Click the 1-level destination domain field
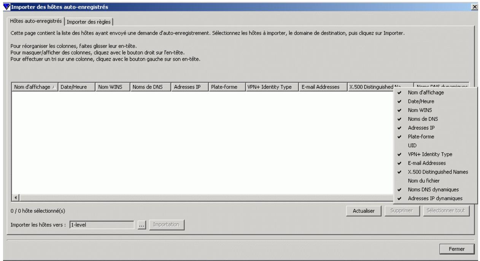 coord(102,225)
